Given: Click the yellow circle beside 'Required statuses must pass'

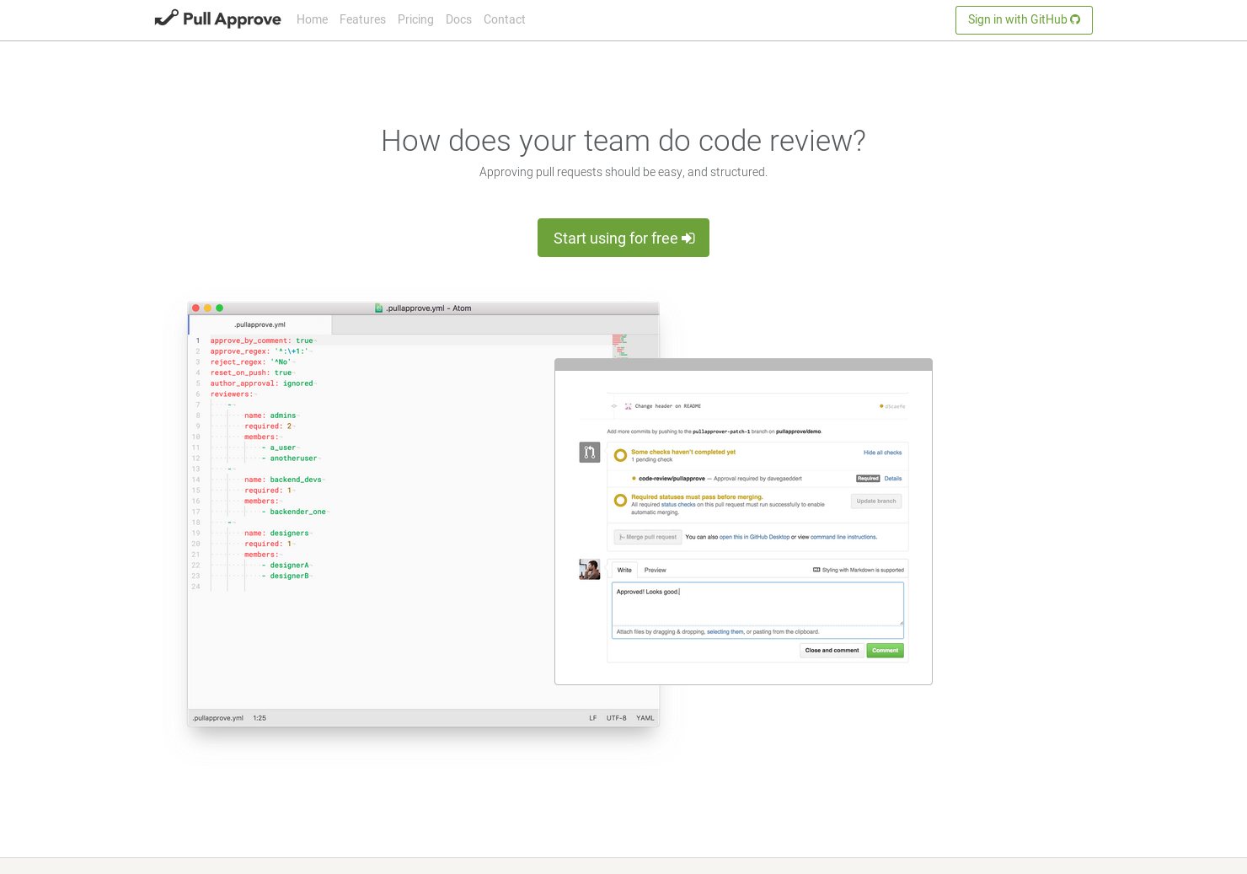Looking at the screenshot, I should [x=621, y=501].
